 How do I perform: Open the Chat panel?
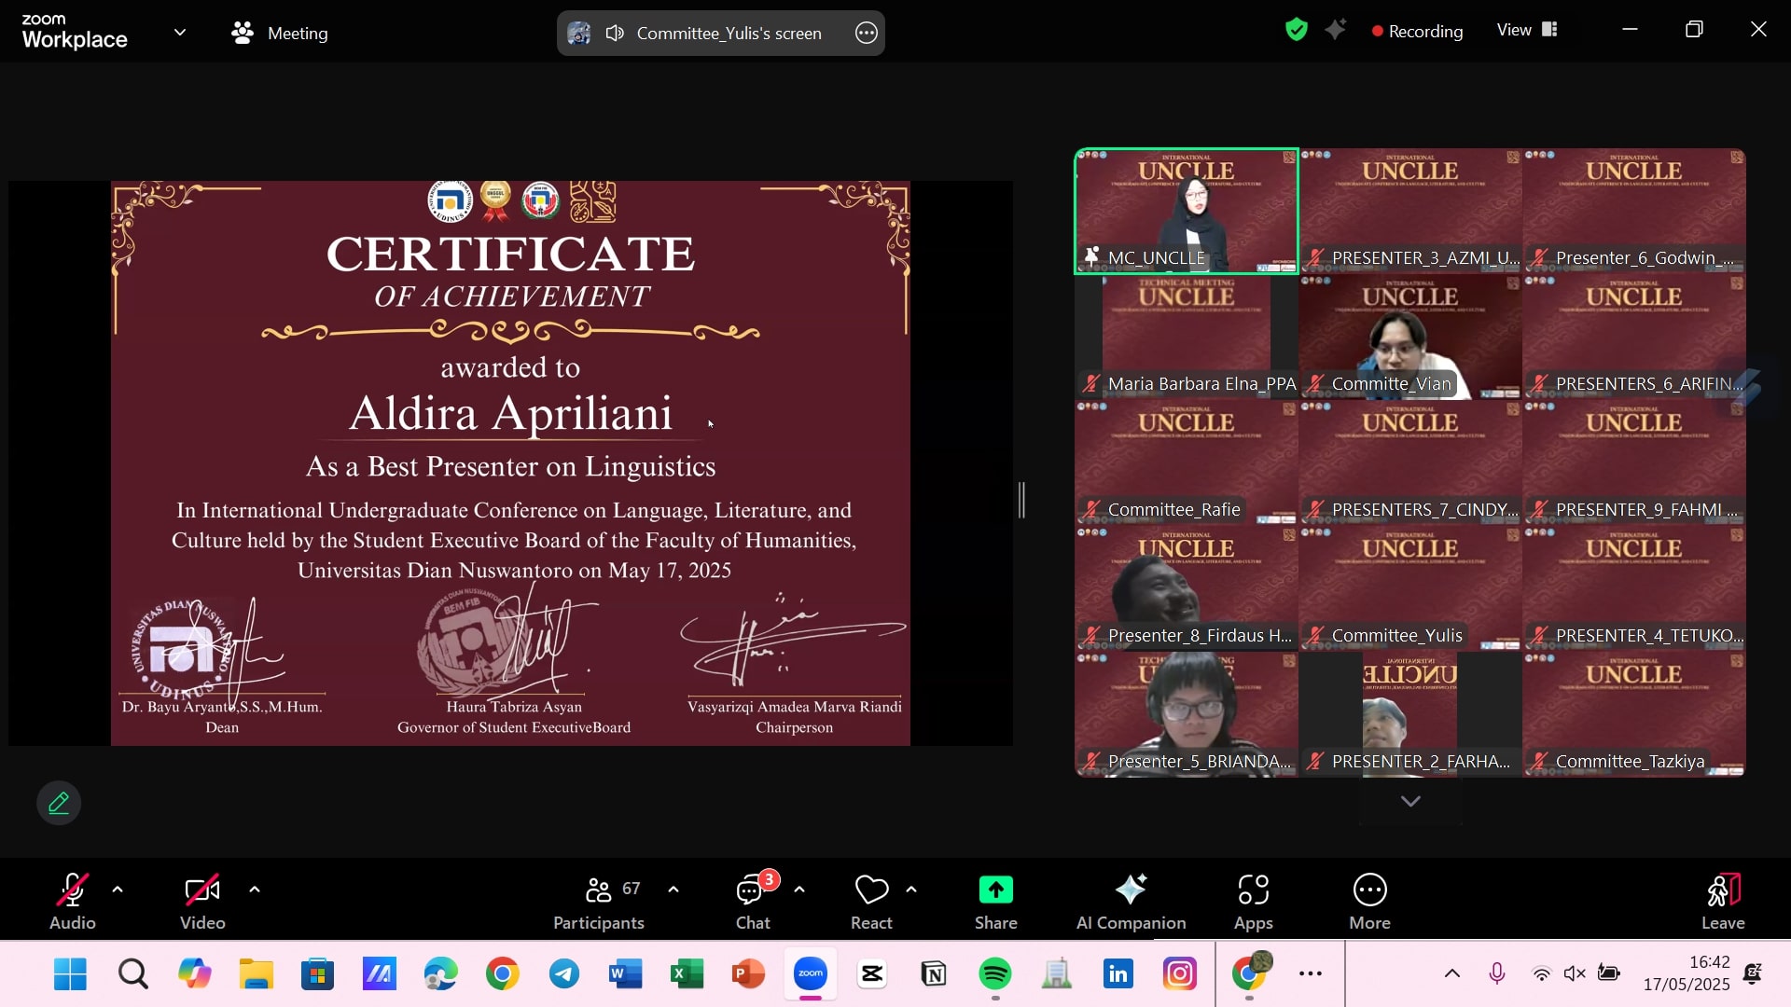(753, 902)
